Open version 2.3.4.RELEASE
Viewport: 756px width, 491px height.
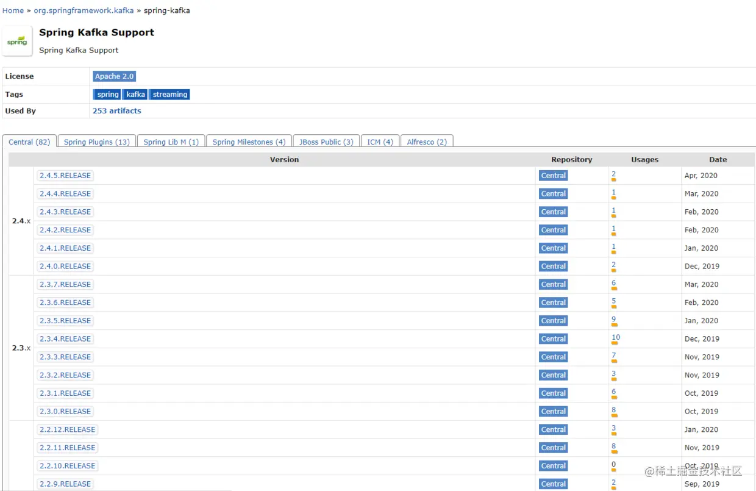pos(65,339)
